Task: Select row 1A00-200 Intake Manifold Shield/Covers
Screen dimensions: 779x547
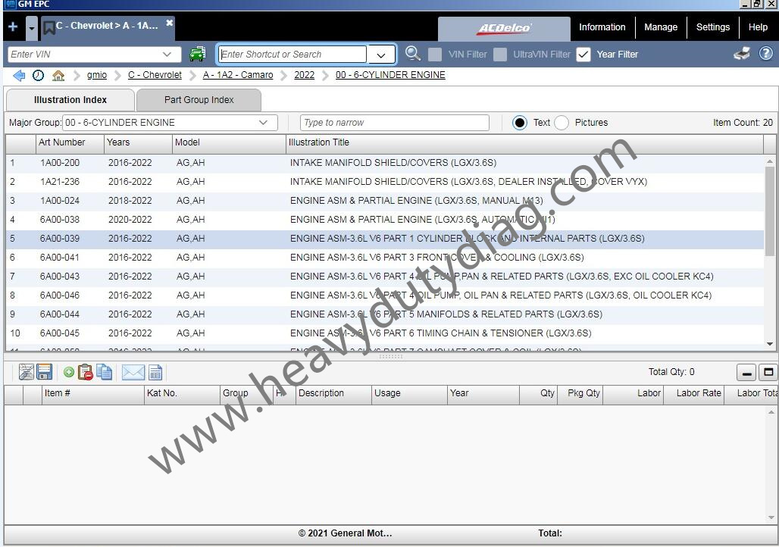Action: 385,163
